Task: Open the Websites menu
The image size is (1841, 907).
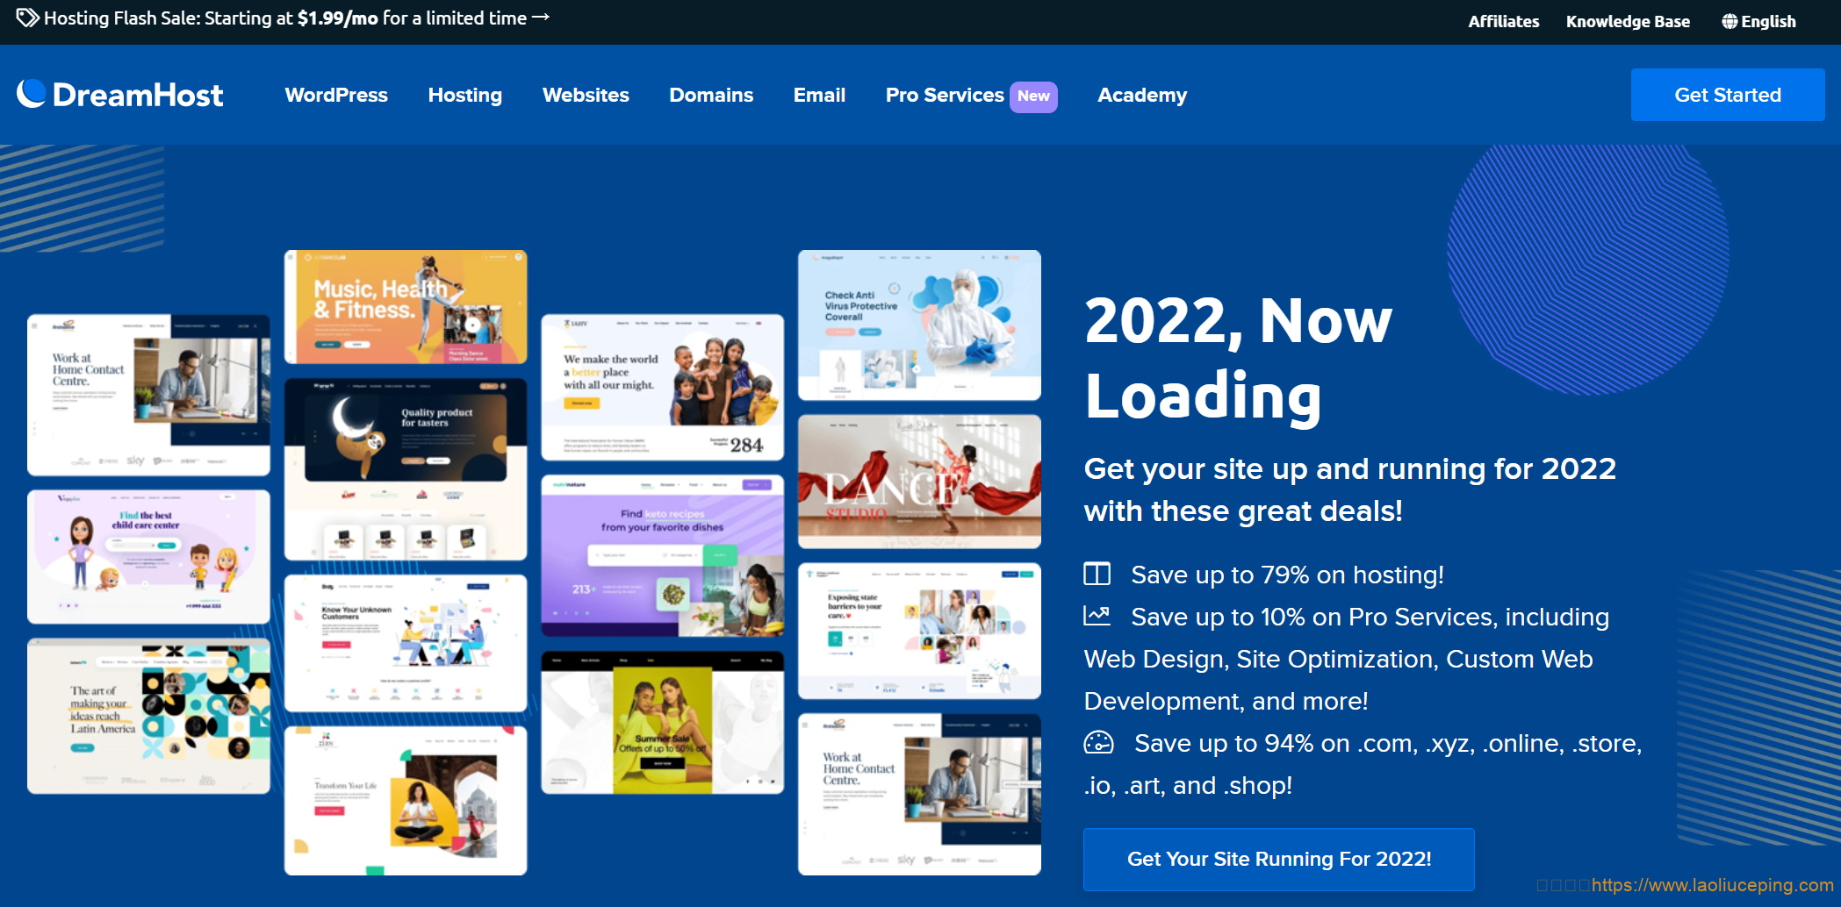Action: point(586,95)
